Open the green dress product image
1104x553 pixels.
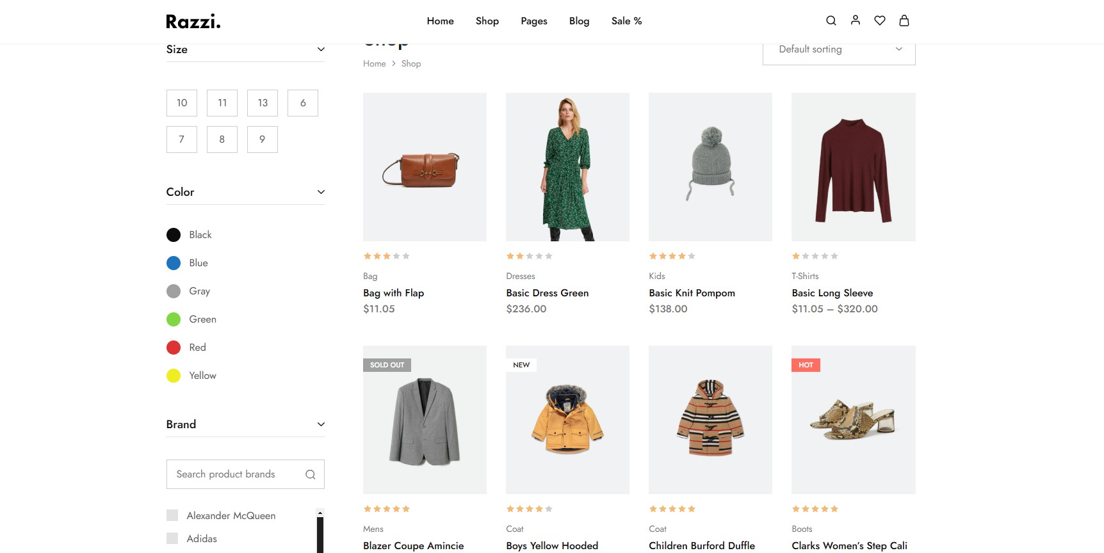coord(567,167)
